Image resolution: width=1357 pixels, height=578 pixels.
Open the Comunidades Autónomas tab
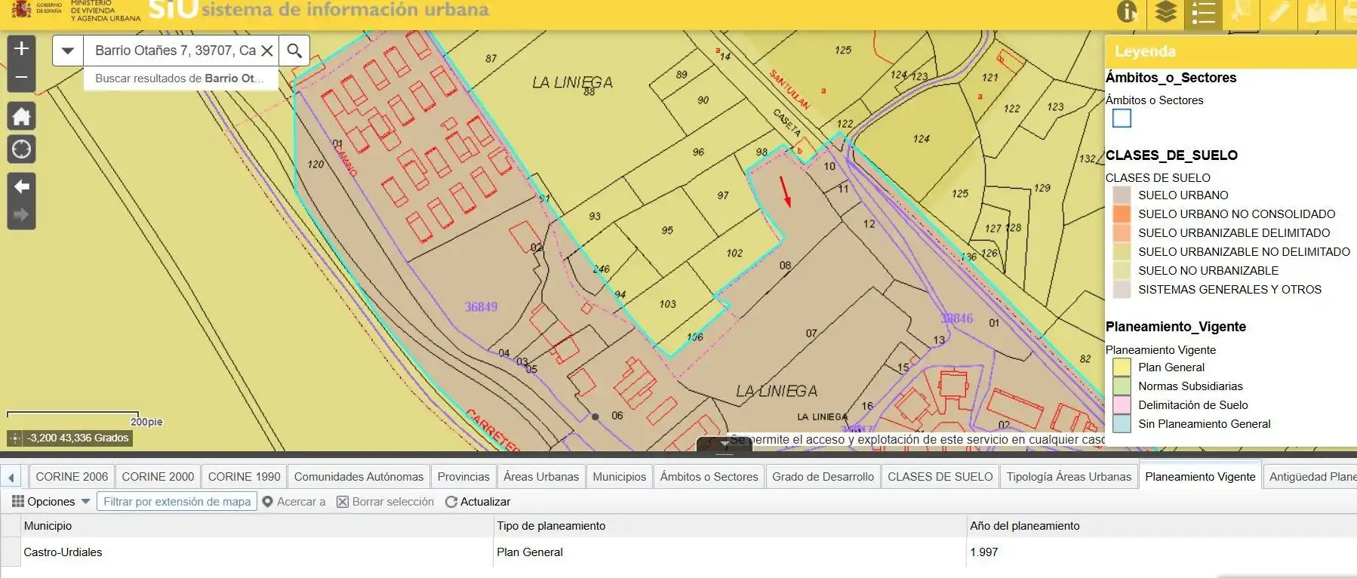(x=358, y=477)
